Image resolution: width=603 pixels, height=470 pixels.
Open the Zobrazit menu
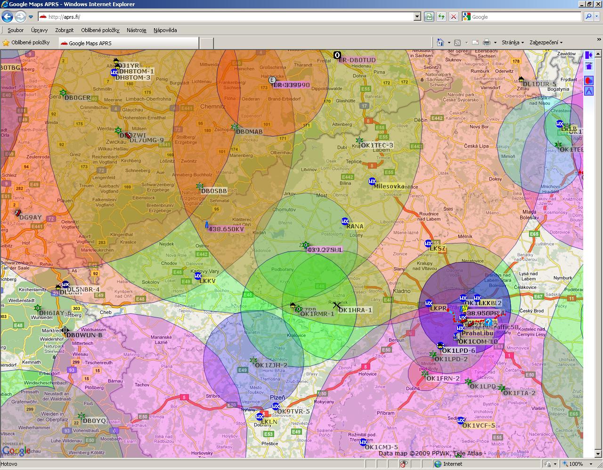point(64,30)
